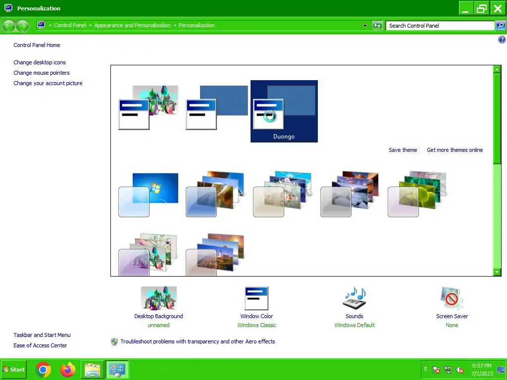Viewport: 507px width, 380px height.
Task: Click Appearance and Personalization breadcrumb
Action: 132,25
